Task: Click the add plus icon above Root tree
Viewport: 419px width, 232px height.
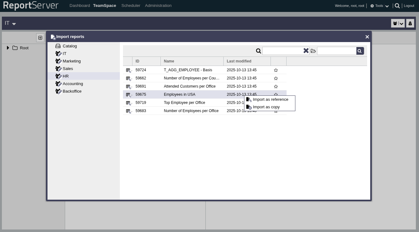Action: click(40, 38)
